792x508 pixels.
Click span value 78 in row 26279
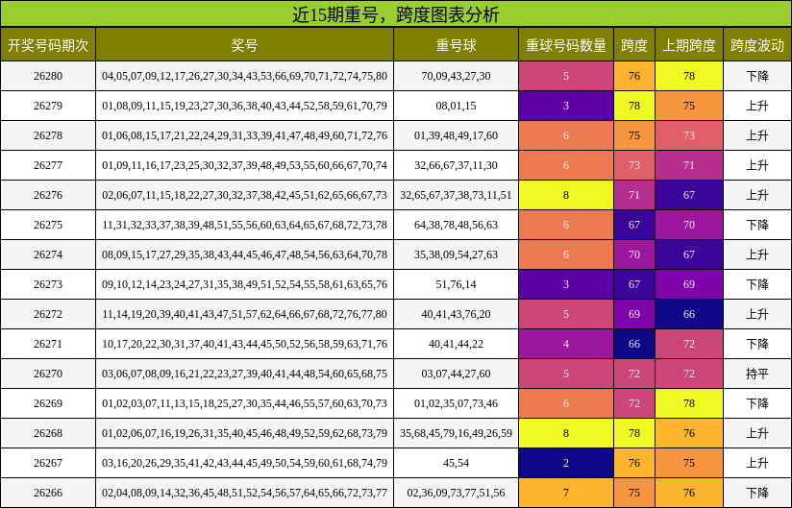[634, 106]
